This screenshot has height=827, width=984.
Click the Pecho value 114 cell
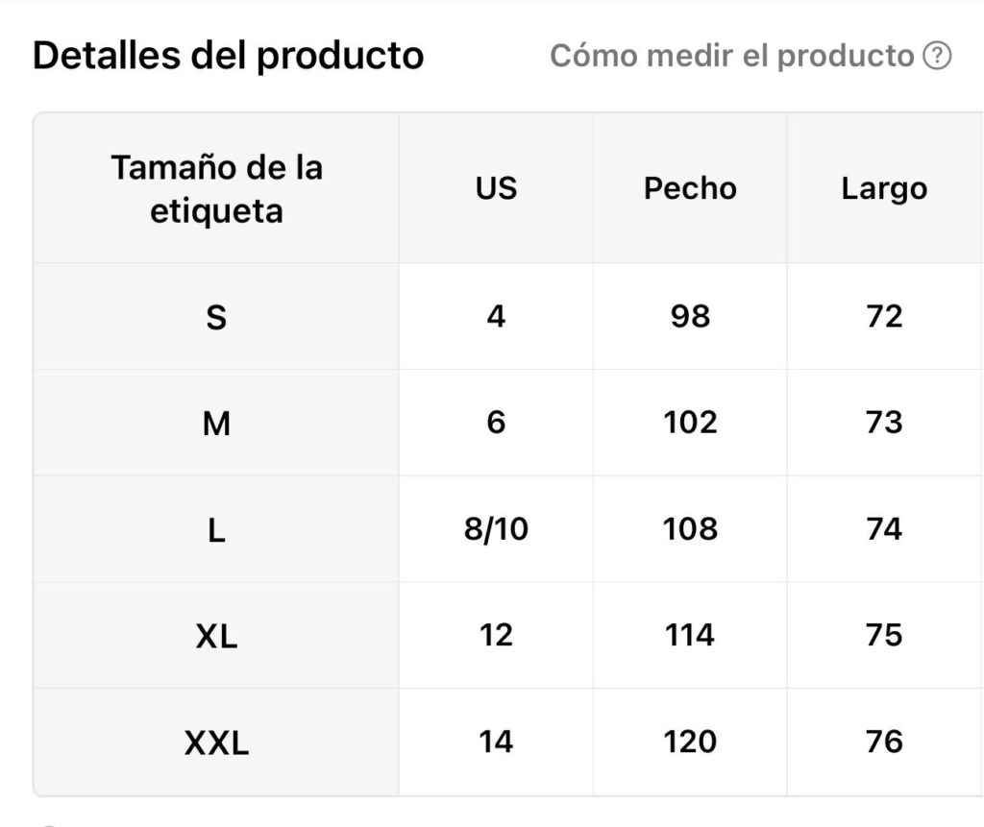pos(690,636)
